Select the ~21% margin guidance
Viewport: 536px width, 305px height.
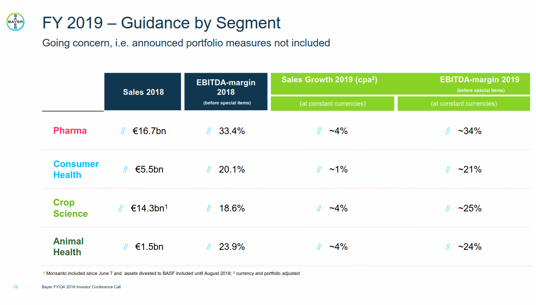point(469,170)
